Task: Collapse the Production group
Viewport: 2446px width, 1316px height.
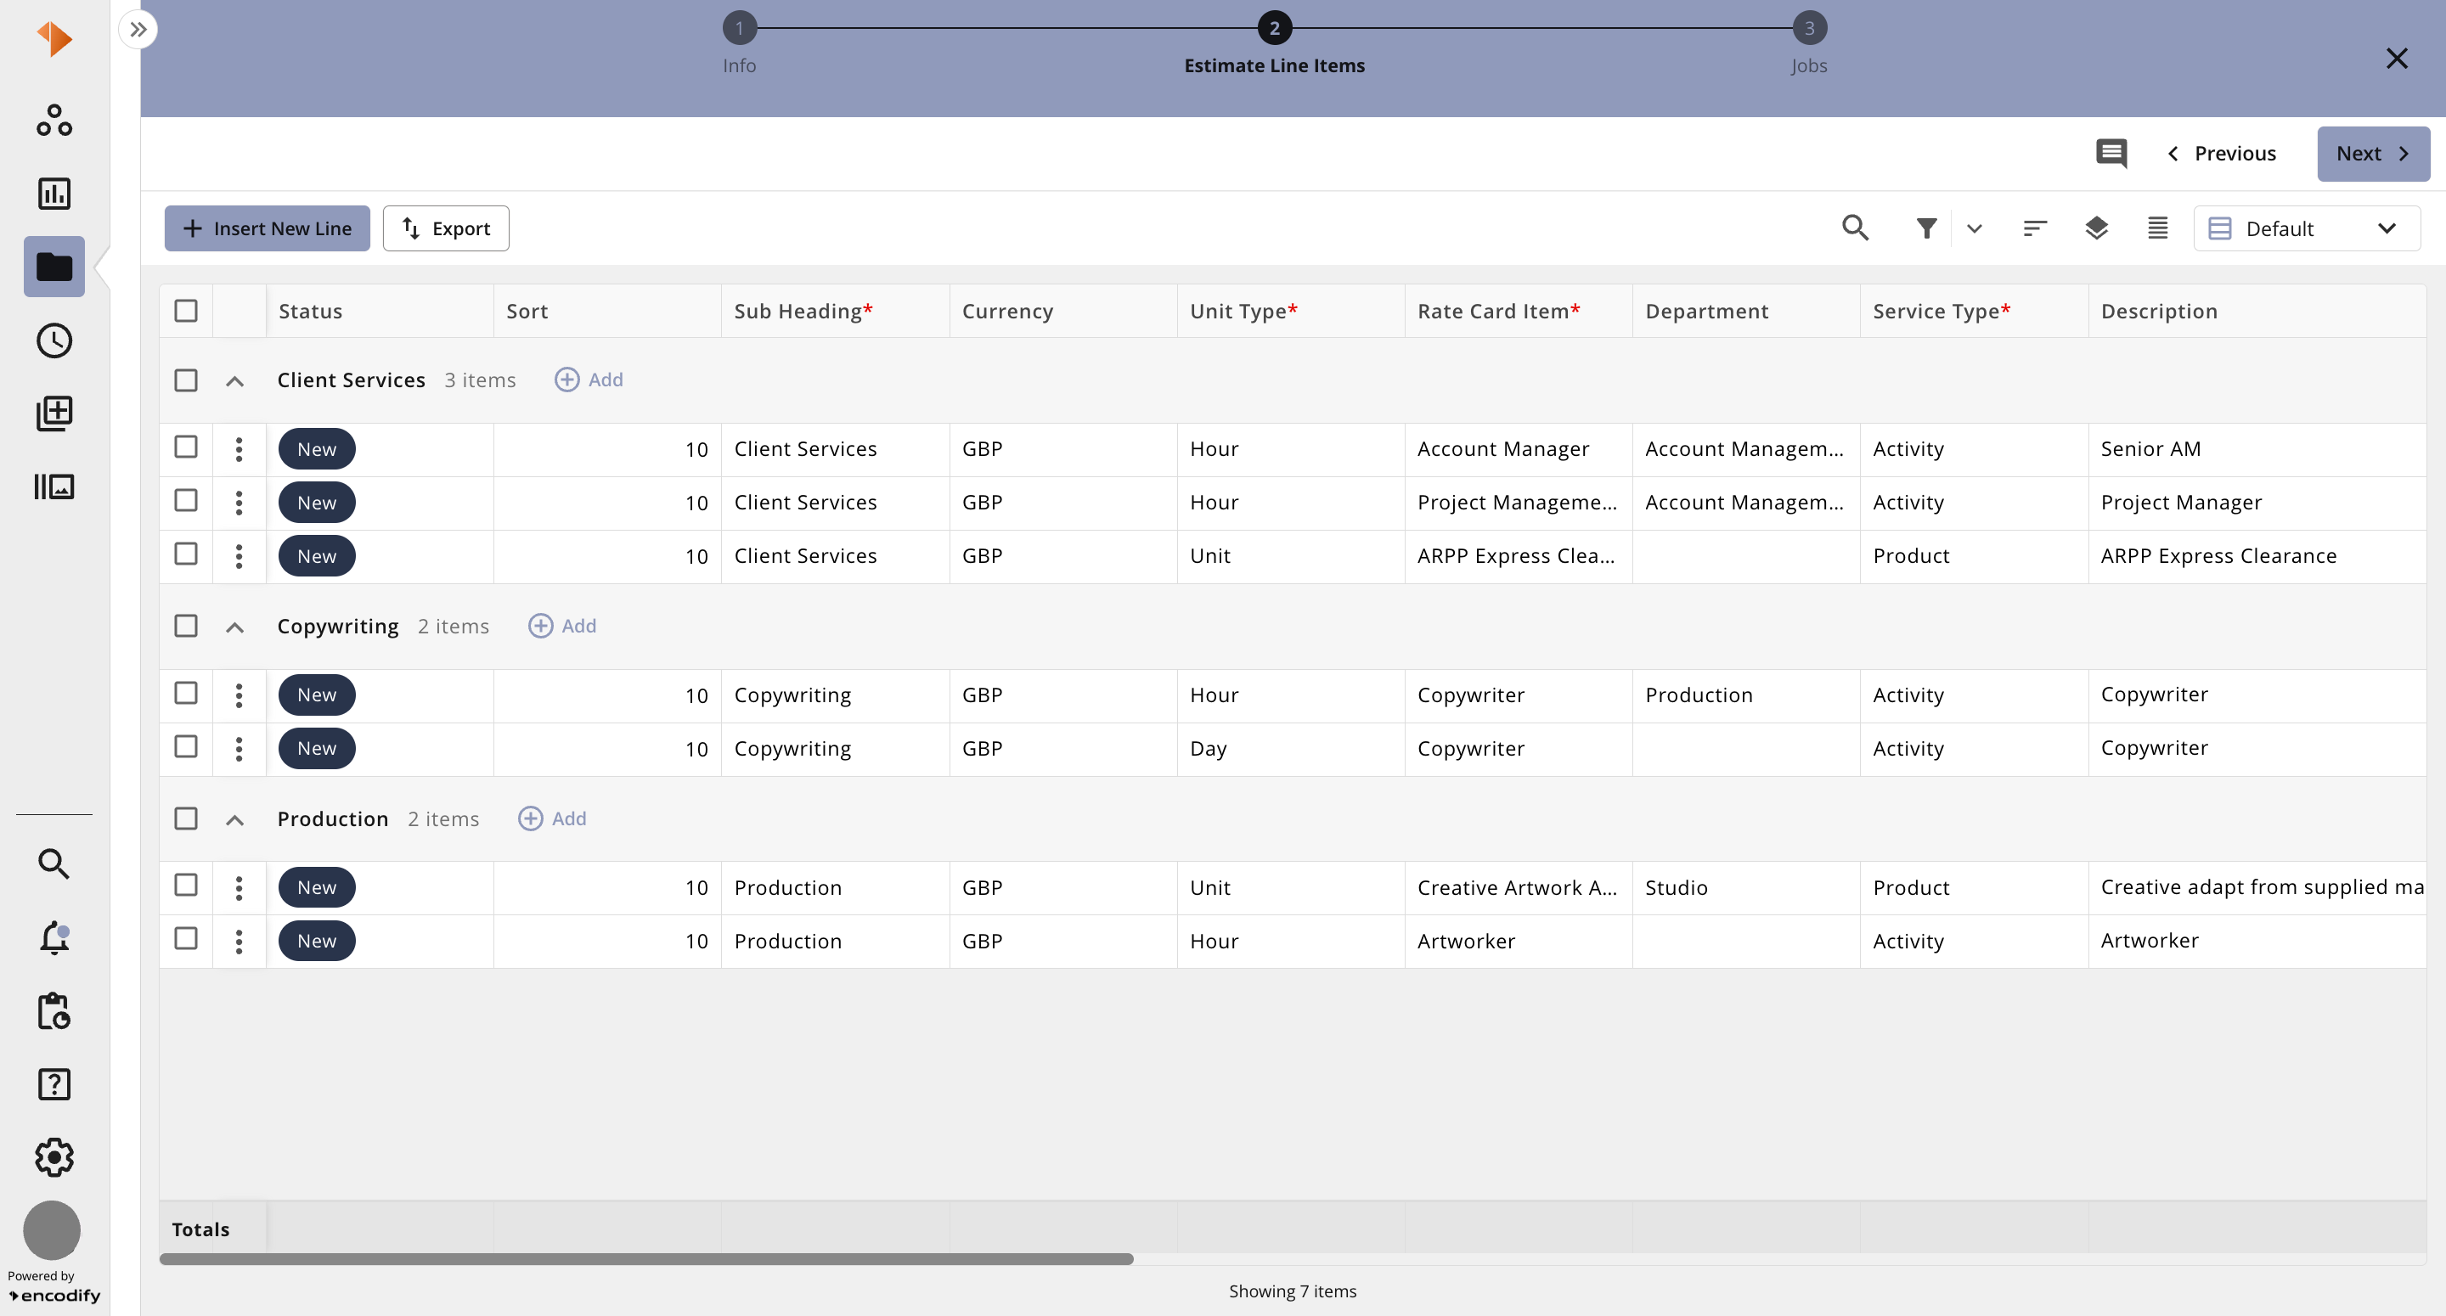Action: point(234,819)
